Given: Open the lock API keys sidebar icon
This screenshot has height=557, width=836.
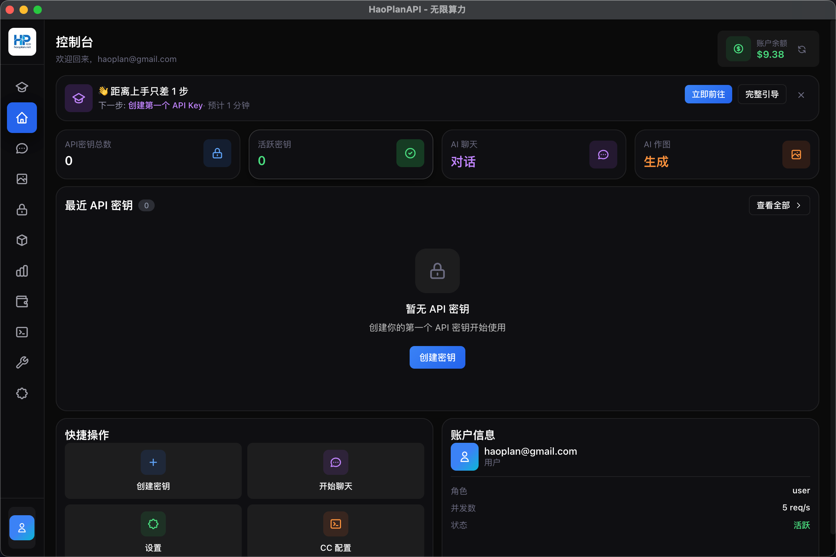Looking at the screenshot, I should click(x=22, y=210).
